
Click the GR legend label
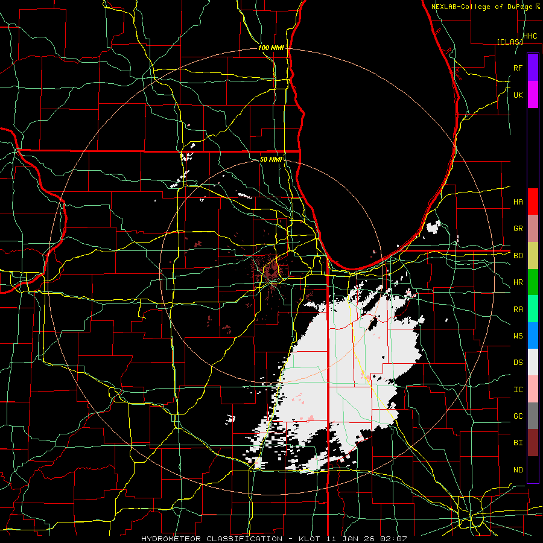518,229
